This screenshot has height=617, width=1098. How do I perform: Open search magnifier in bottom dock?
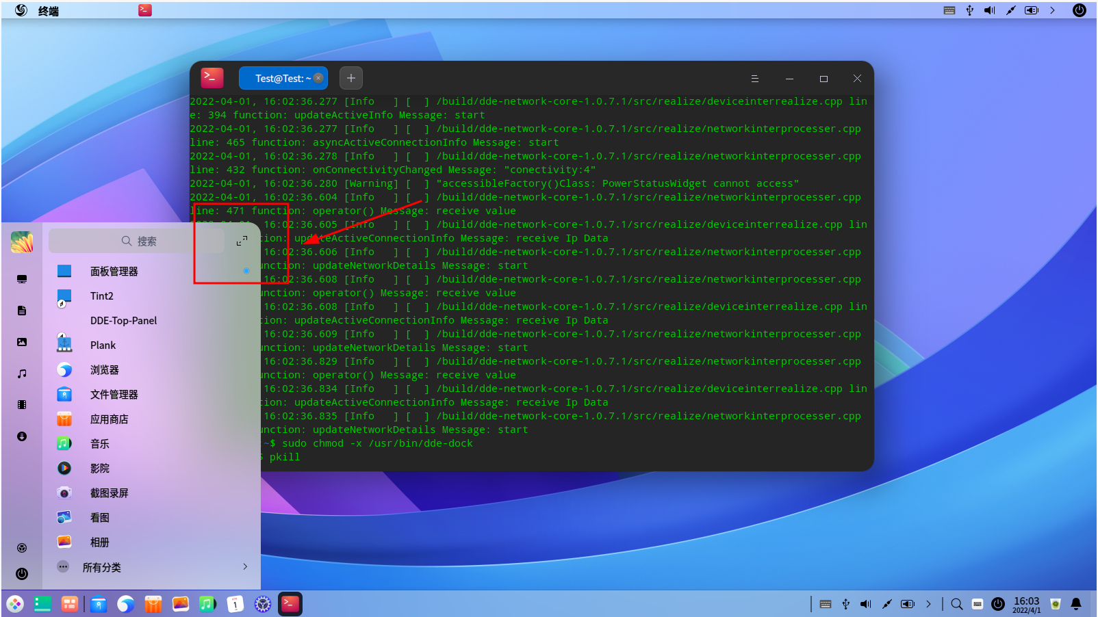[x=957, y=604]
